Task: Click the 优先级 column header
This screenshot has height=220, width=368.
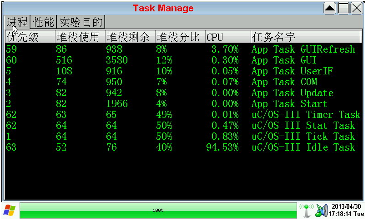Action: (30, 37)
